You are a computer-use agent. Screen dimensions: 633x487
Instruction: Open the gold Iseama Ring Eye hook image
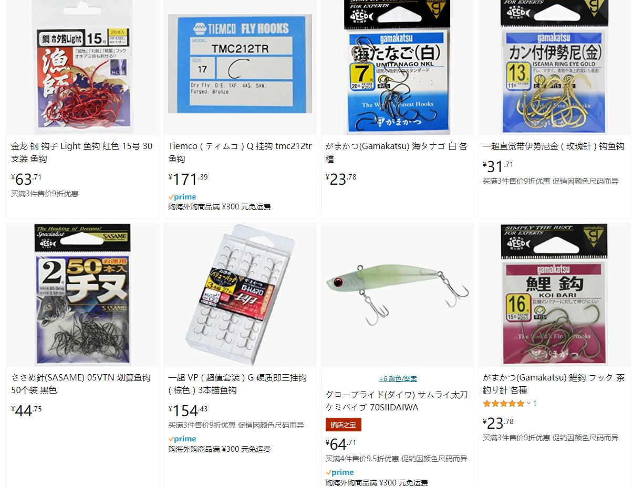tap(554, 67)
